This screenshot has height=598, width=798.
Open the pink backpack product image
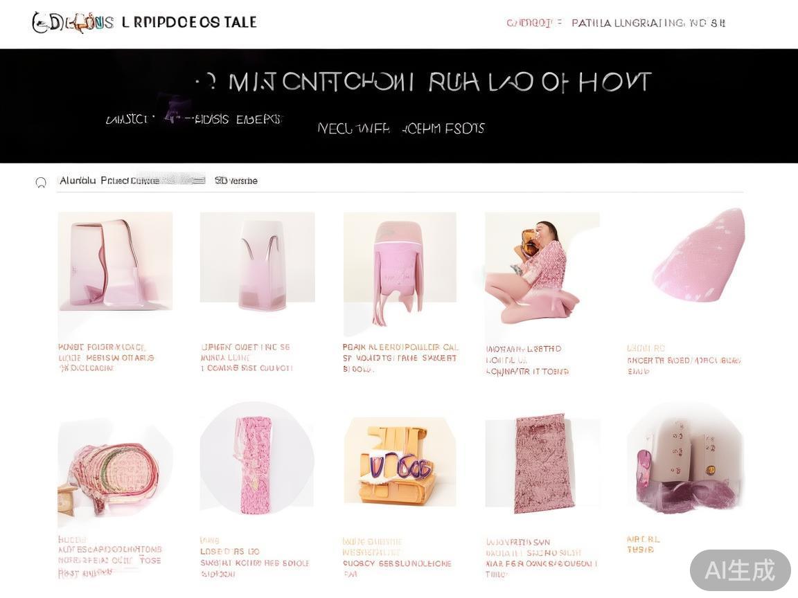(x=400, y=273)
